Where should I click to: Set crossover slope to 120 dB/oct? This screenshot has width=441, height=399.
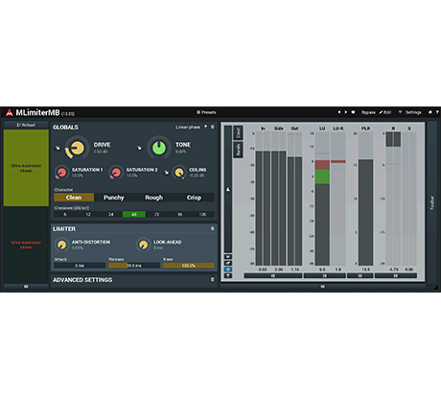(203, 214)
